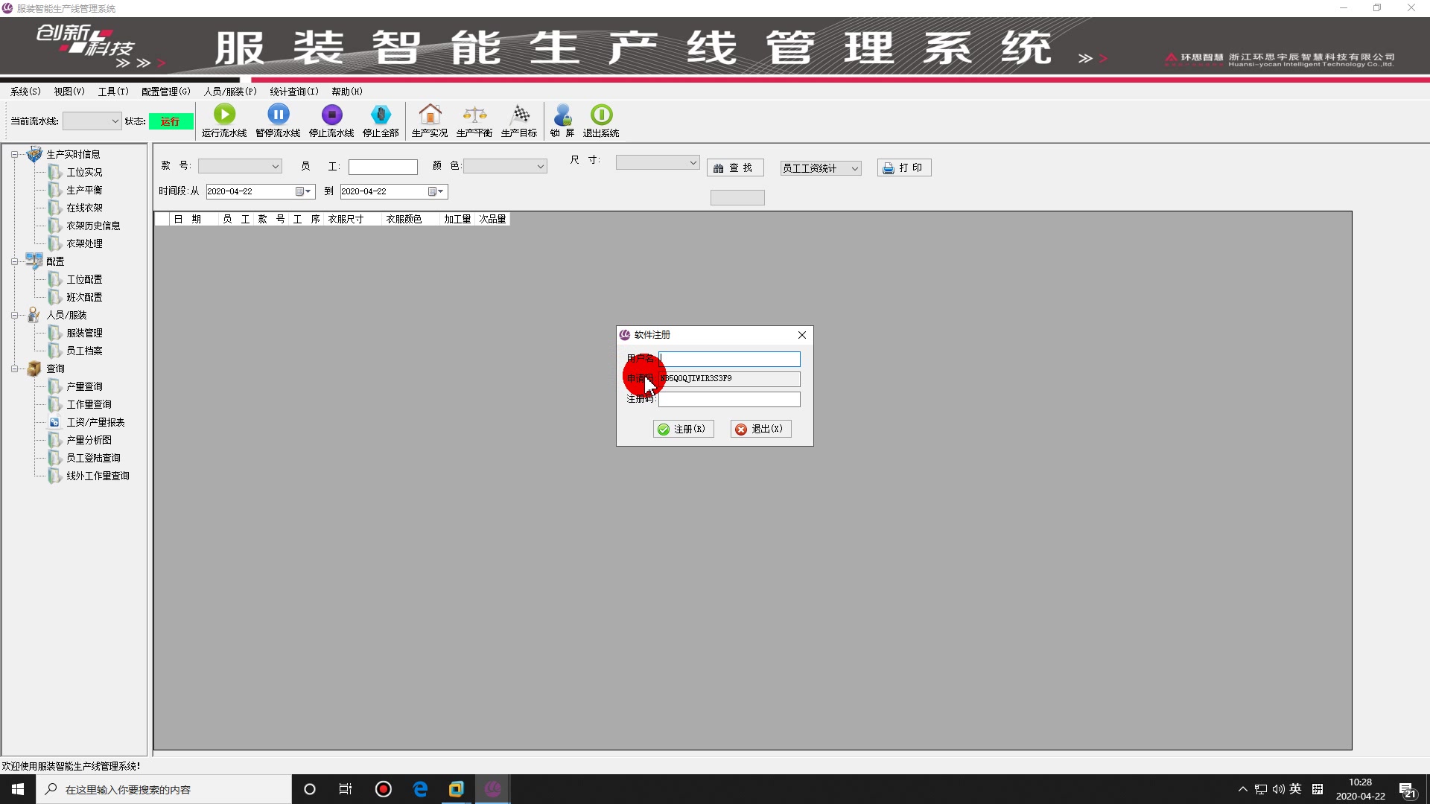Click the 运行 green status indicator
This screenshot has height=804, width=1430.
click(171, 121)
